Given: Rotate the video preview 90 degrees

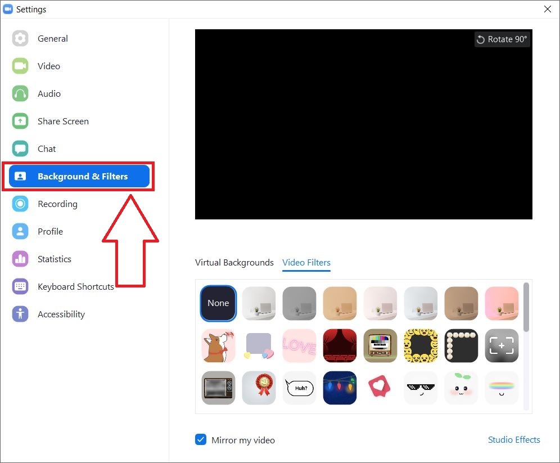Looking at the screenshot, I should [x=502, y=39].
